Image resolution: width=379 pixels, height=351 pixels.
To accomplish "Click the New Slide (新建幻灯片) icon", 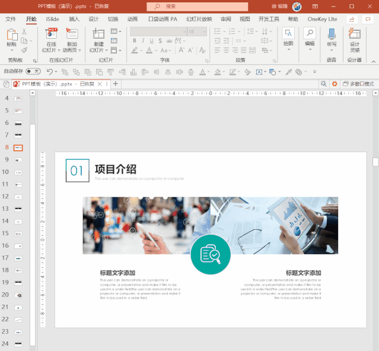I will click(x=98, y=34).
